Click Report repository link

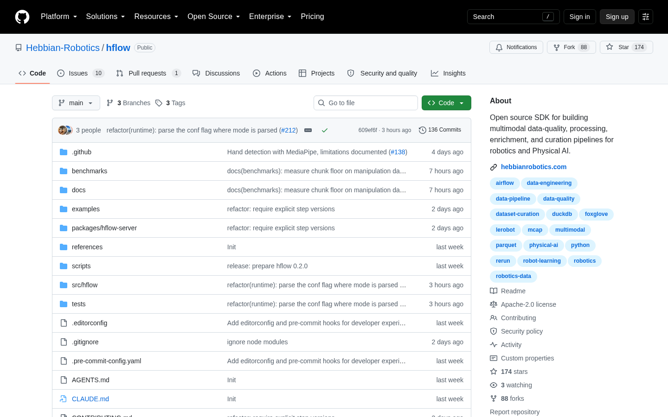[x=515, y=412]
